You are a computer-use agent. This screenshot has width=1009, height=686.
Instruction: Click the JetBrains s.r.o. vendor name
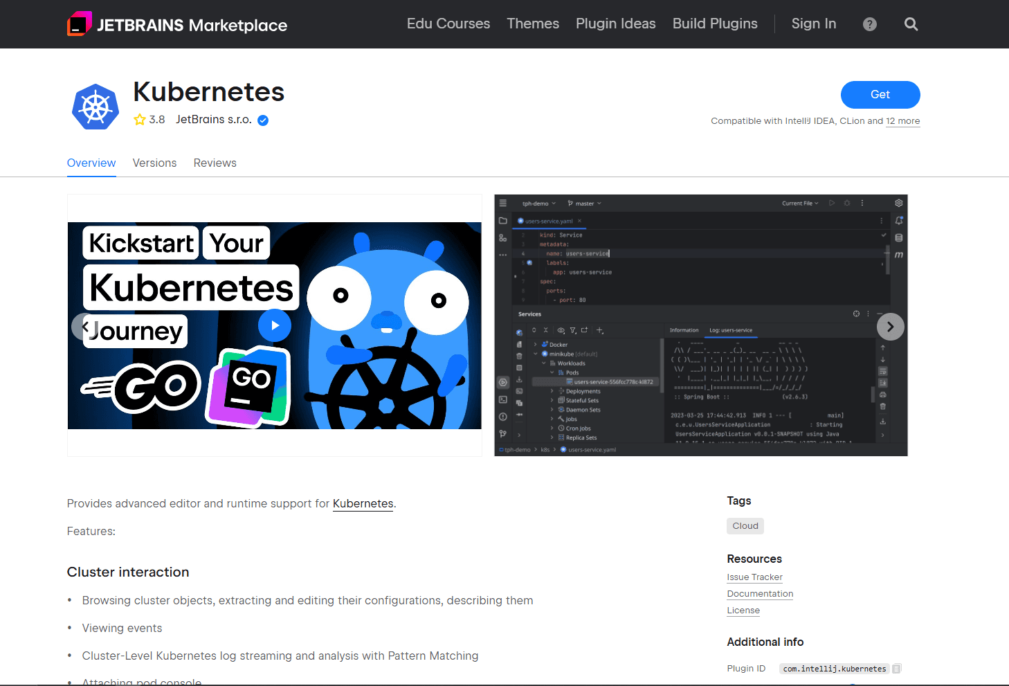pos(214,120)
